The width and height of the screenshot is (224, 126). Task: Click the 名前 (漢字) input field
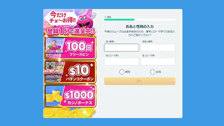[x=158, y=48]
